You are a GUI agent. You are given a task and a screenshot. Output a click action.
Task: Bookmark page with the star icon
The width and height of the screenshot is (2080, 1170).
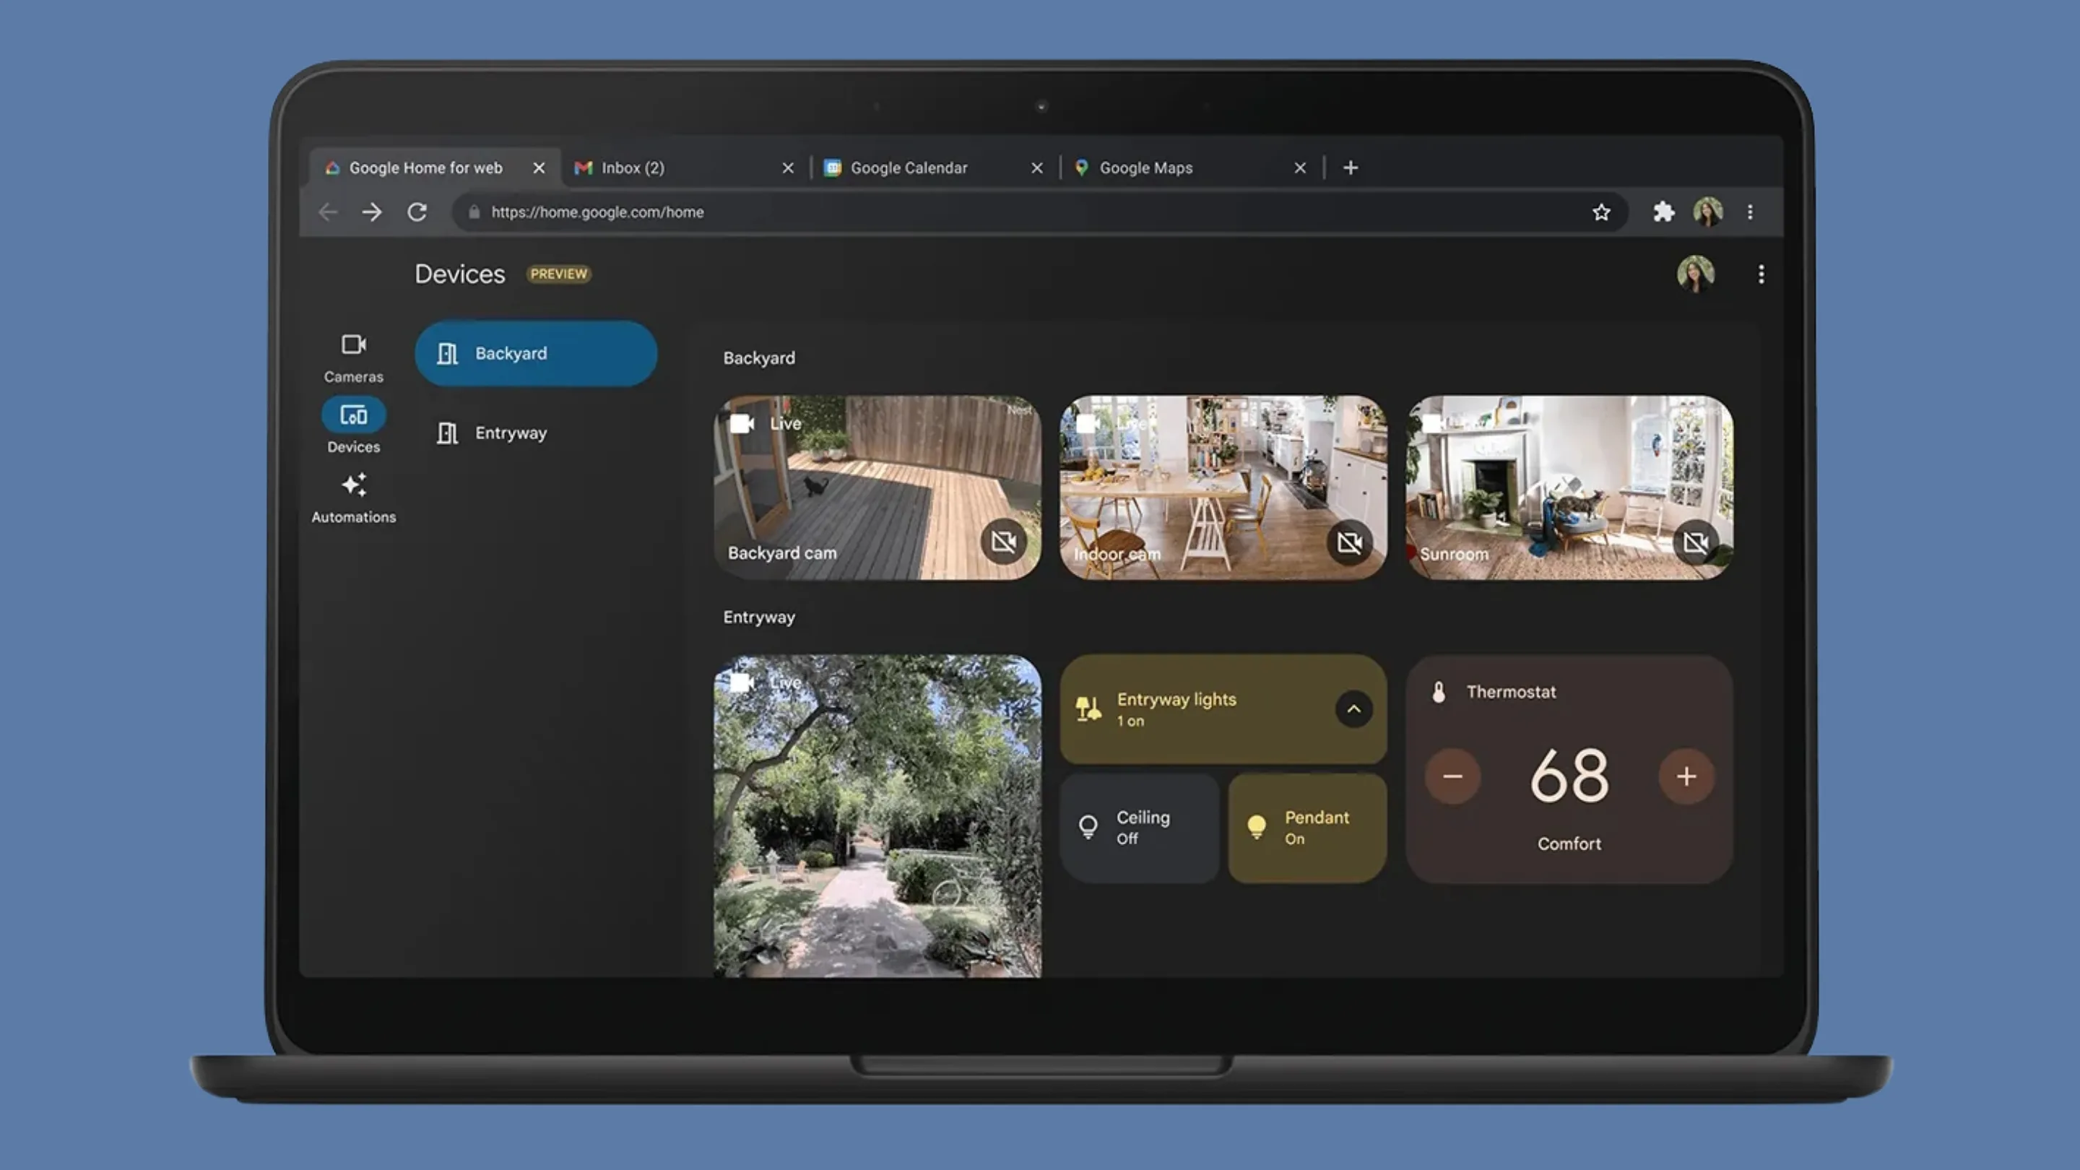(x=1600, y=212)
